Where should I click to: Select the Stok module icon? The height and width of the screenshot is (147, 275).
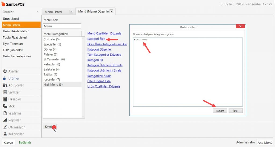(x=5, y=106)
